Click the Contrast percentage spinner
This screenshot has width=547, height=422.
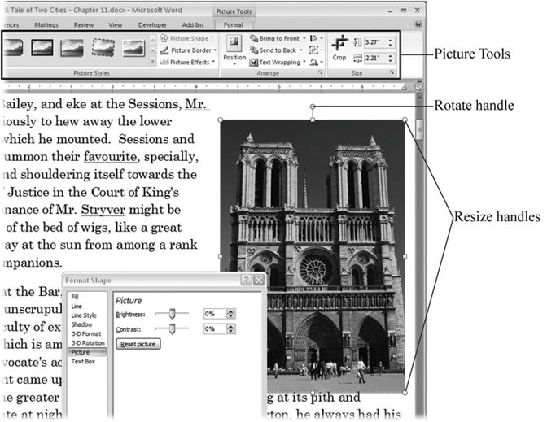tap(231, 329)
